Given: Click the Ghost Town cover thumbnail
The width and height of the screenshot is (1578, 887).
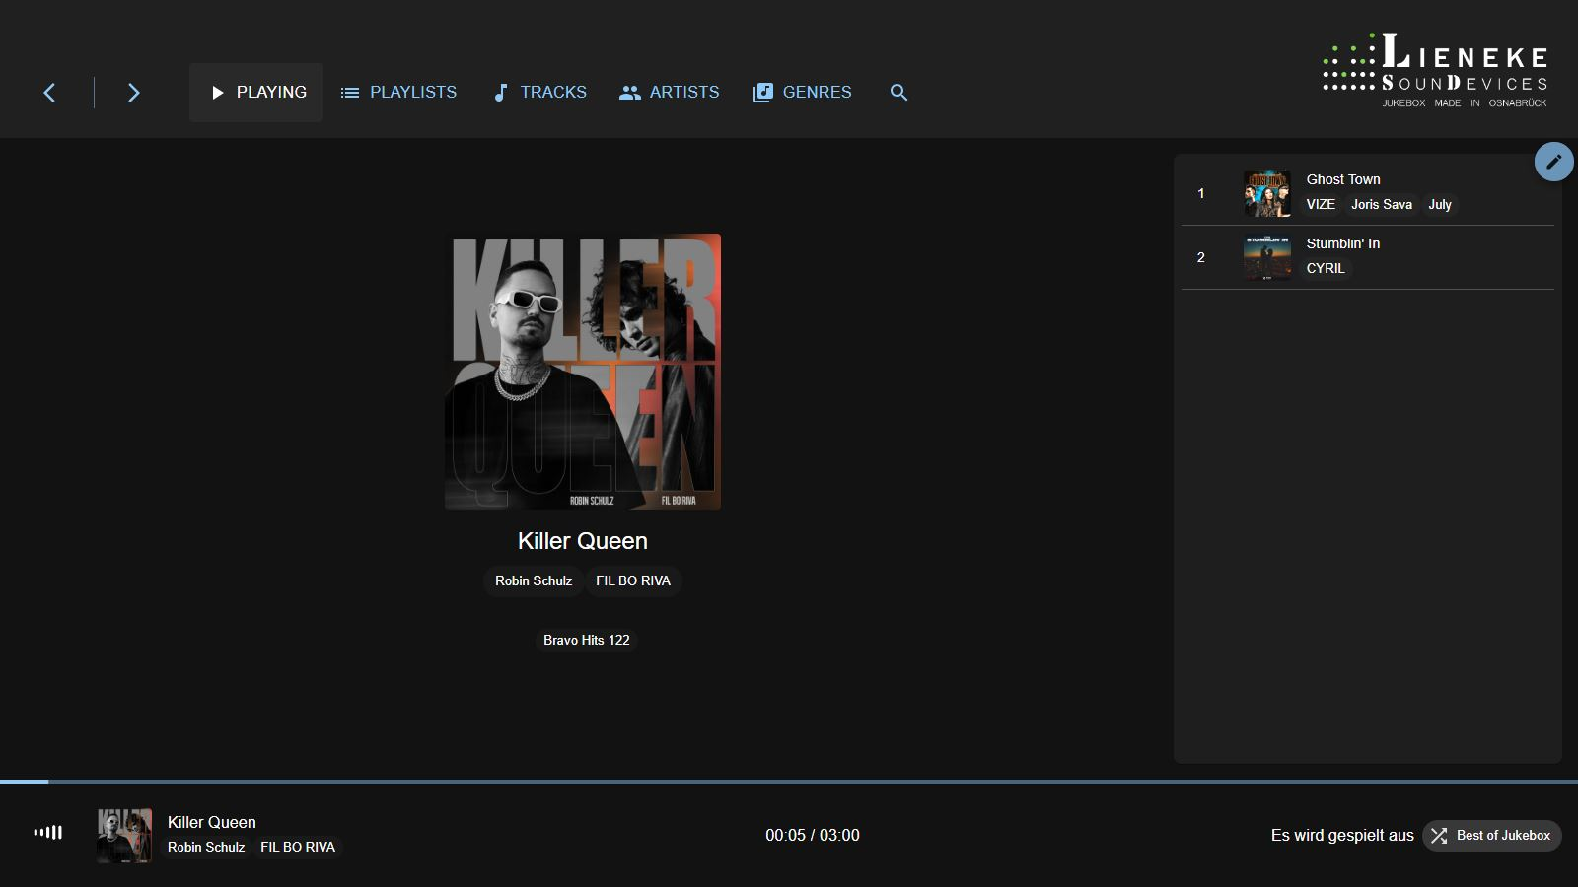Looking at the screenshot, I should click(1267, 193).
